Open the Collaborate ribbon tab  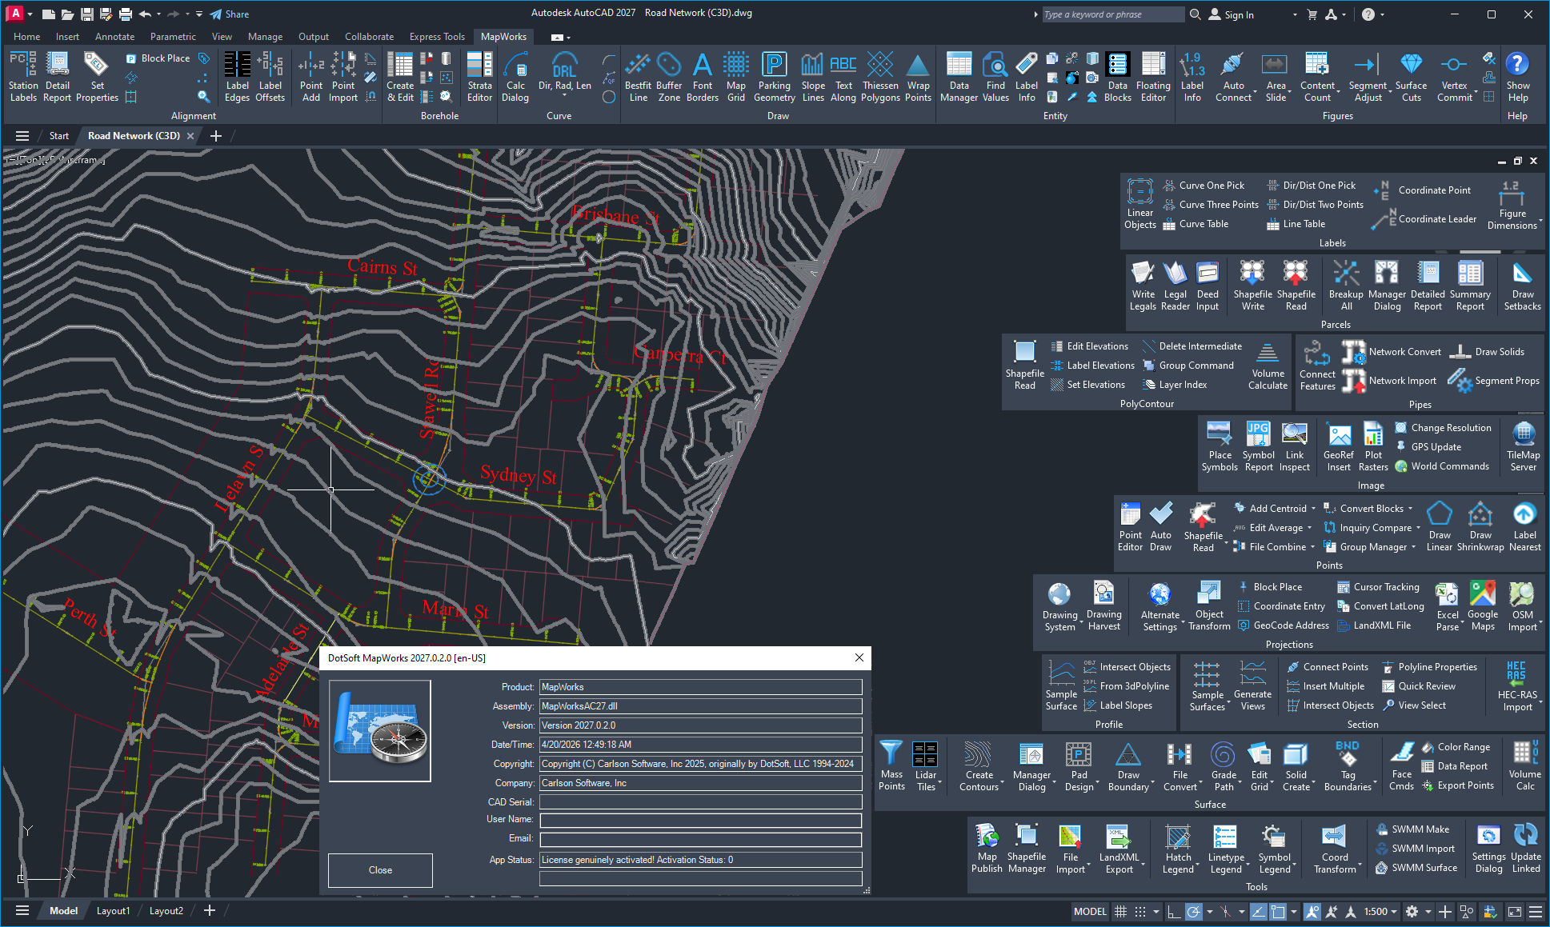pyautogui.click(x=369, y=37)
